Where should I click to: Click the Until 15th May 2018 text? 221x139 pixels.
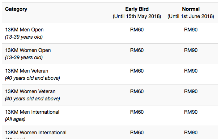[x=137, y=16]
